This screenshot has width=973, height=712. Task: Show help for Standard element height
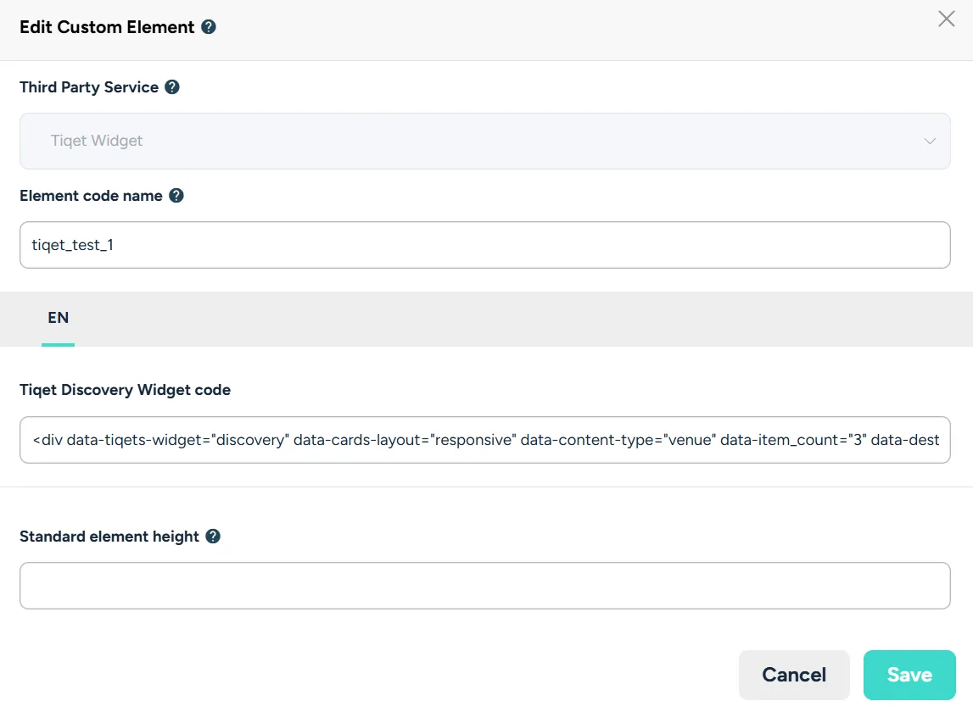tap(213, 537)
